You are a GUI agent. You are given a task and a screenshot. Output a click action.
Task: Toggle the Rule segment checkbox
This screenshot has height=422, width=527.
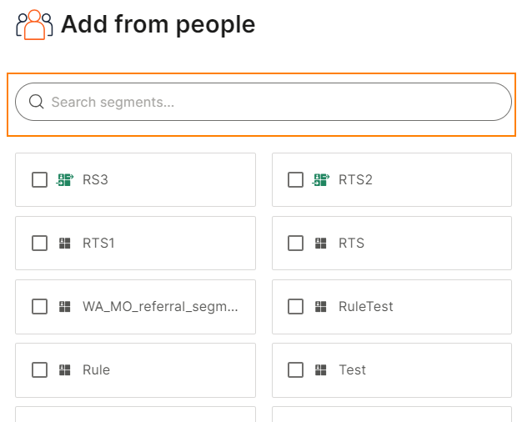(x=39, y=370)
